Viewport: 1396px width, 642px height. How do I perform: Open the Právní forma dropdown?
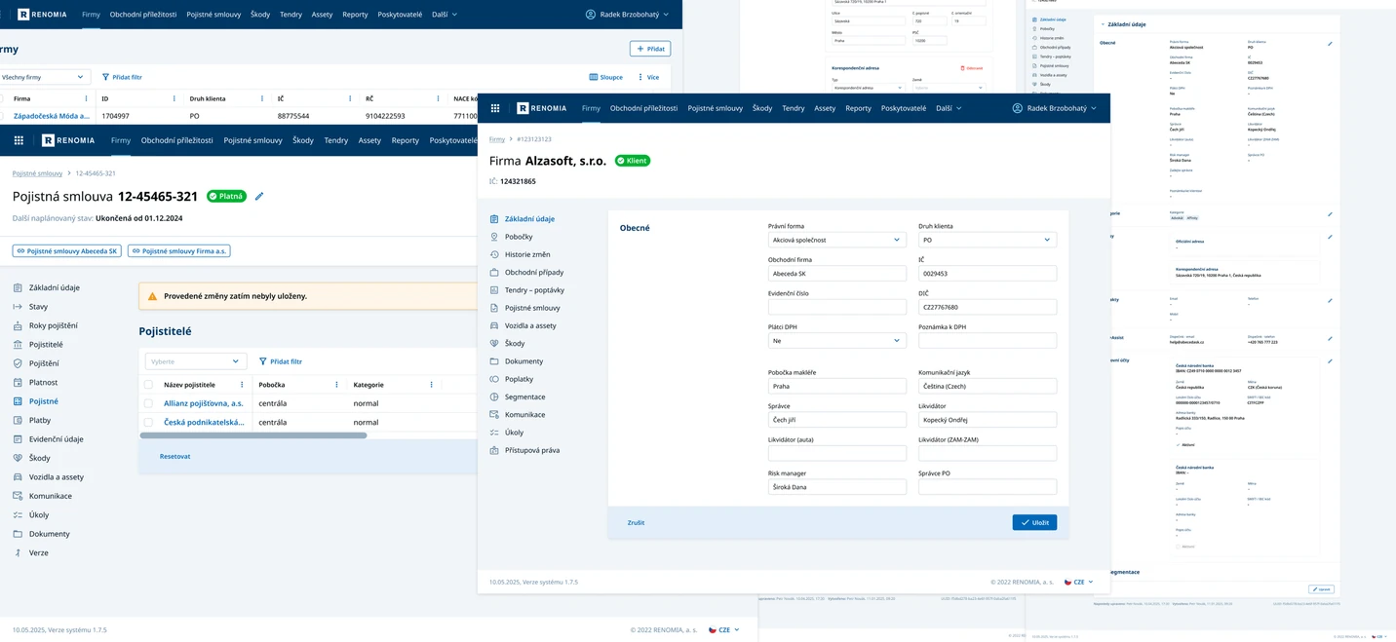[836, 240]
